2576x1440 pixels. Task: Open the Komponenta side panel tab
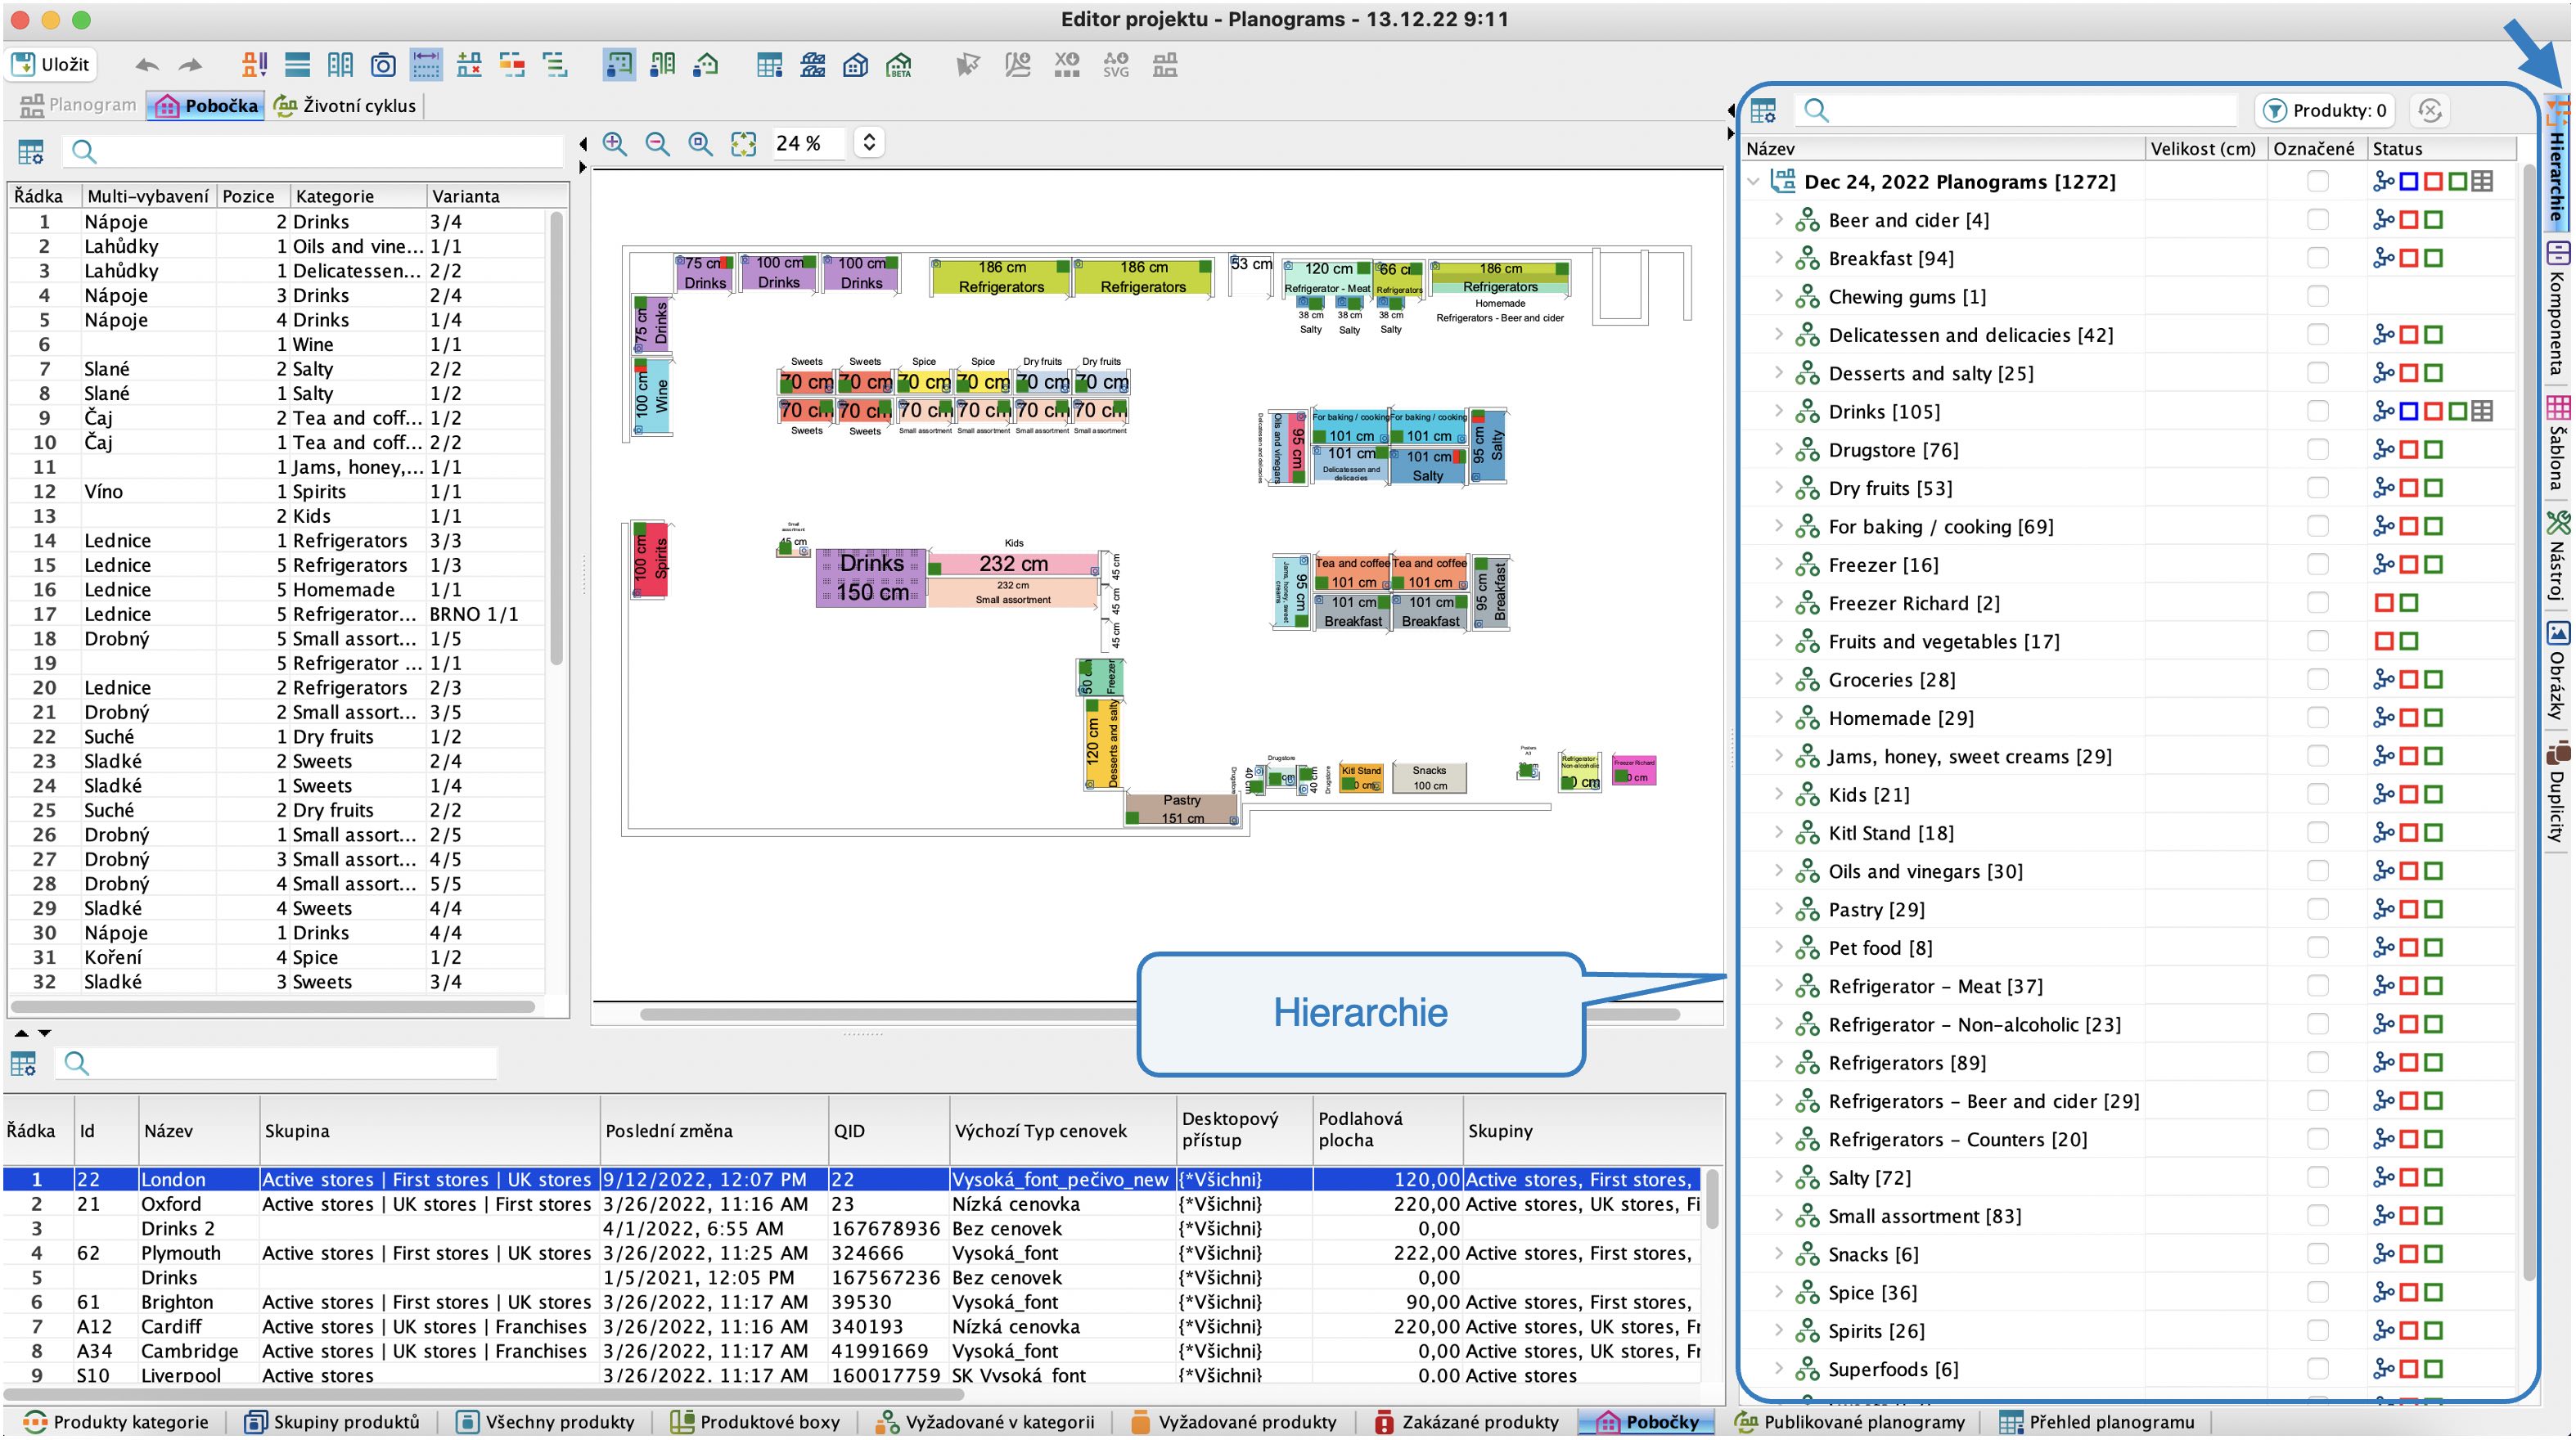(x=2557, y=308)
